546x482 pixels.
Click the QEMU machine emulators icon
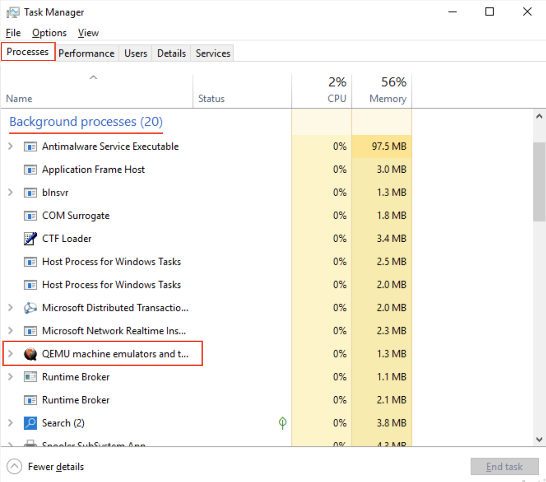click(30, 354)
